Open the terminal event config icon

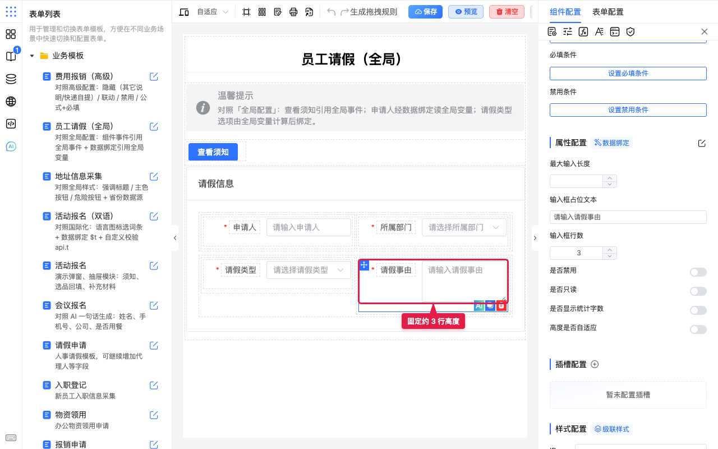point(615,32)
